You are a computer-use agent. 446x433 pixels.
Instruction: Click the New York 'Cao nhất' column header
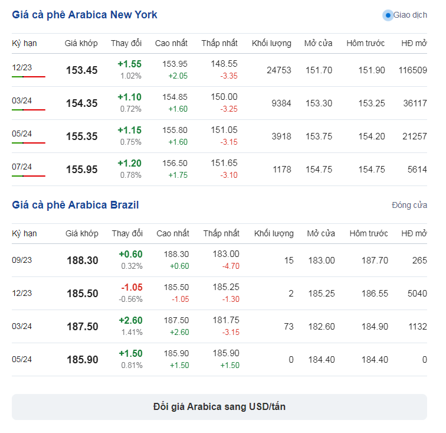[x=171, y=43]
